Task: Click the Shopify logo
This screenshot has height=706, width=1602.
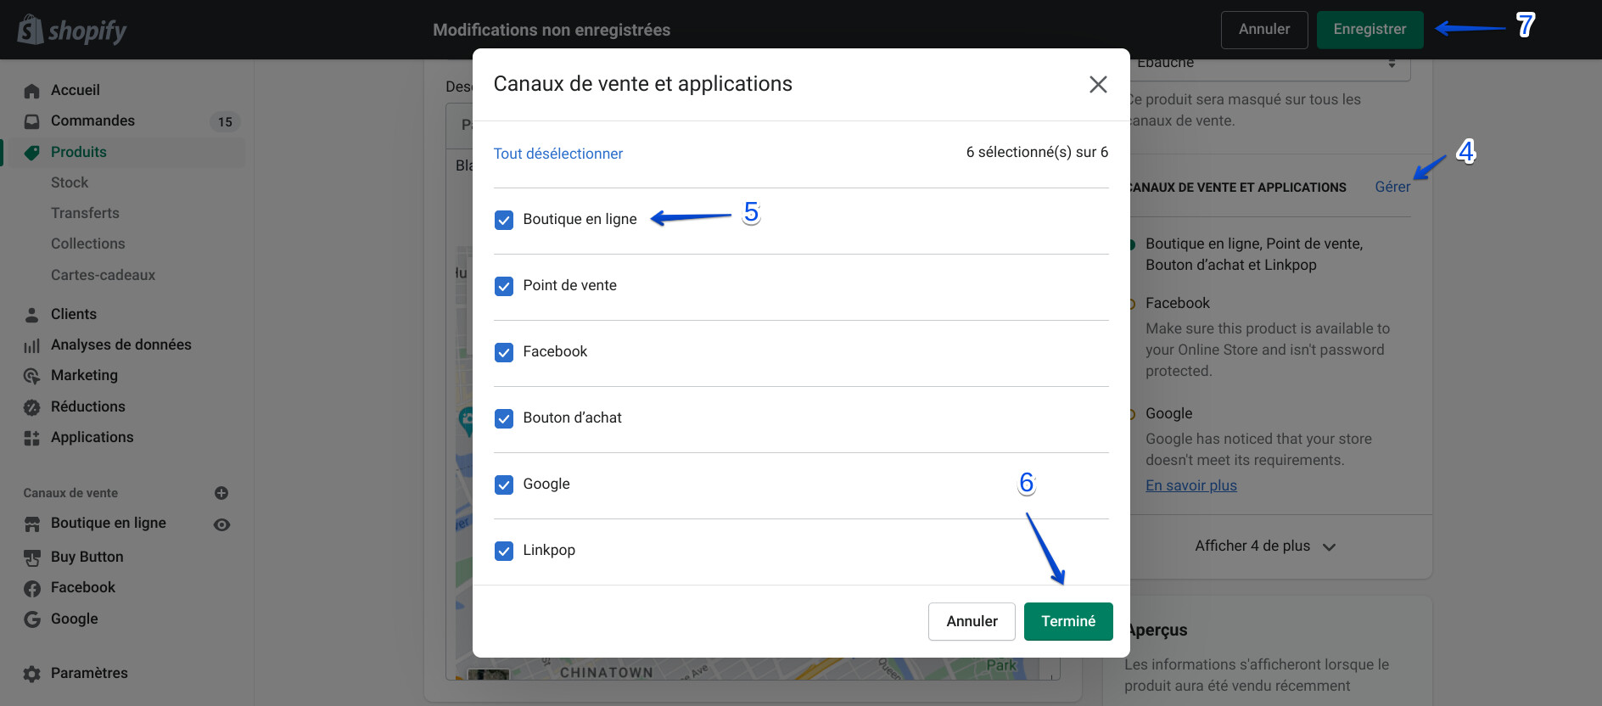Action: (72, 31)
